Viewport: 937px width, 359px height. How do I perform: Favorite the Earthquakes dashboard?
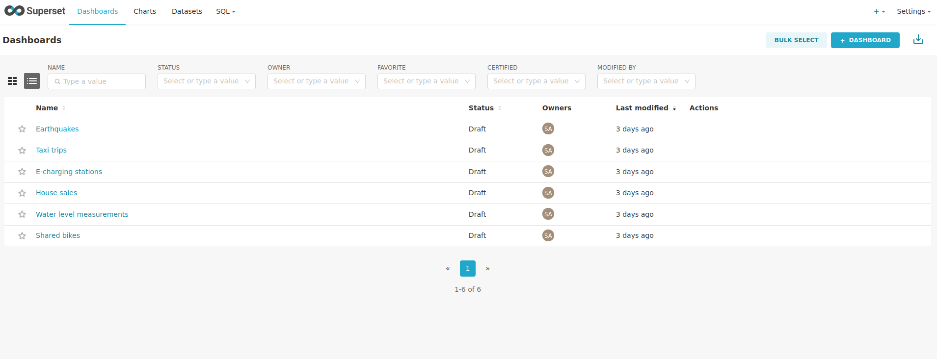(x=22, y=129)
